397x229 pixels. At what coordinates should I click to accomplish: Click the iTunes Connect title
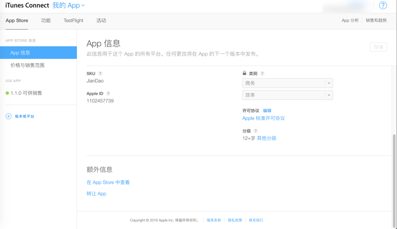[x=27, y=5]
